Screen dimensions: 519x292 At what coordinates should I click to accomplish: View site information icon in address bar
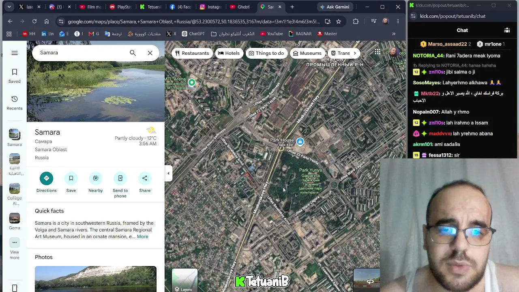click(x=60, y=21)
